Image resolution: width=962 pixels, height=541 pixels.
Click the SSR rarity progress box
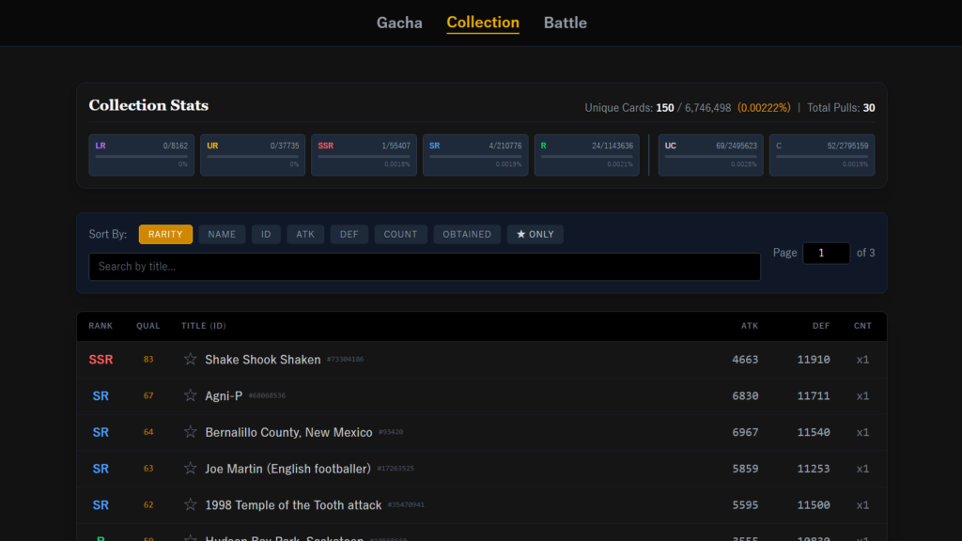(x=365, y=155)
